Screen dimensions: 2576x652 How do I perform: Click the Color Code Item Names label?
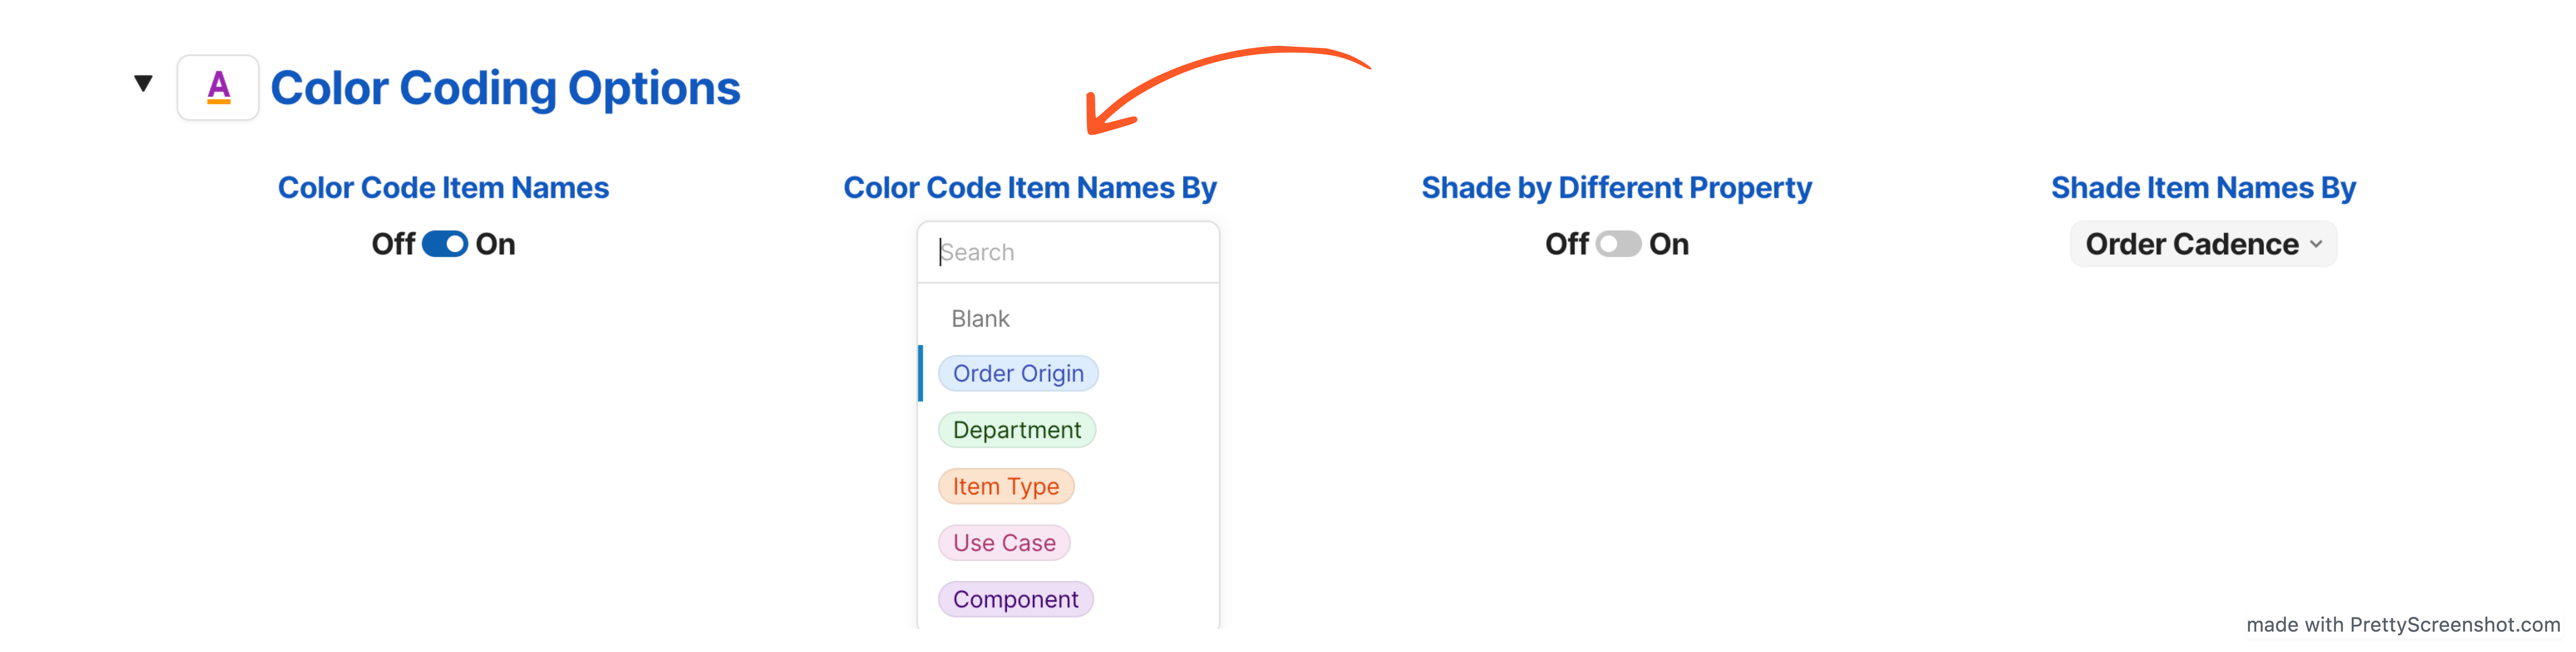pos(443,188)
